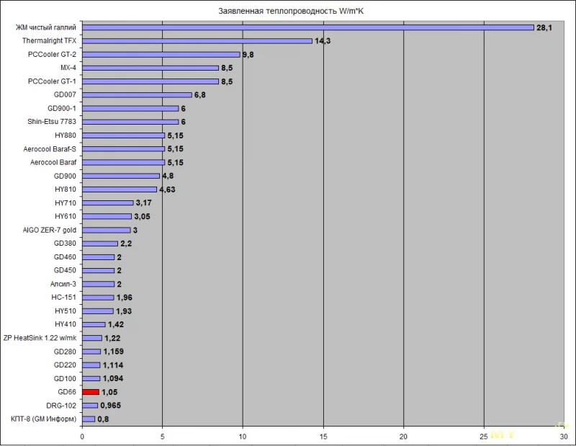
Task: Click the x-axis tick label 10
Action: coord(243,437)
